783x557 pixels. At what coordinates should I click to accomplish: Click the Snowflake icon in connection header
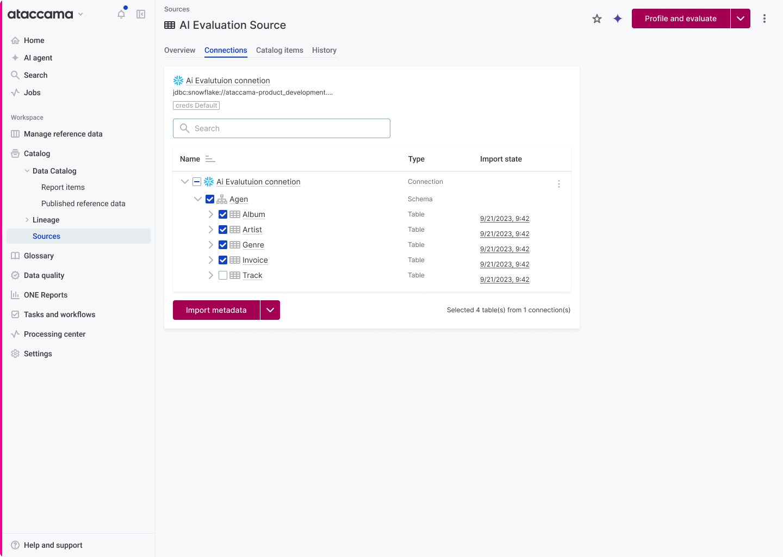tap(178, 81)
